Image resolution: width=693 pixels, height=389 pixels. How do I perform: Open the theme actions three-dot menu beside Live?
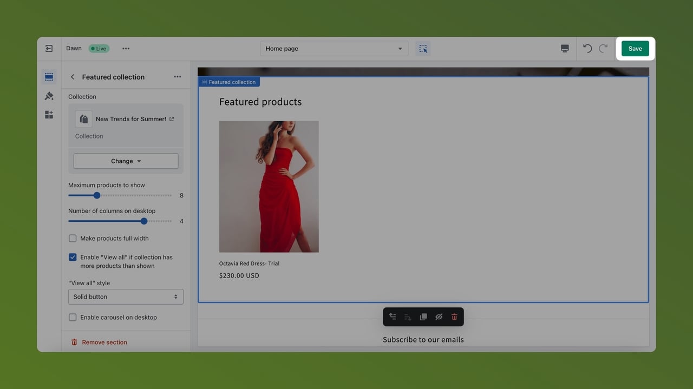pyautogui.click(x=126, y=49)
